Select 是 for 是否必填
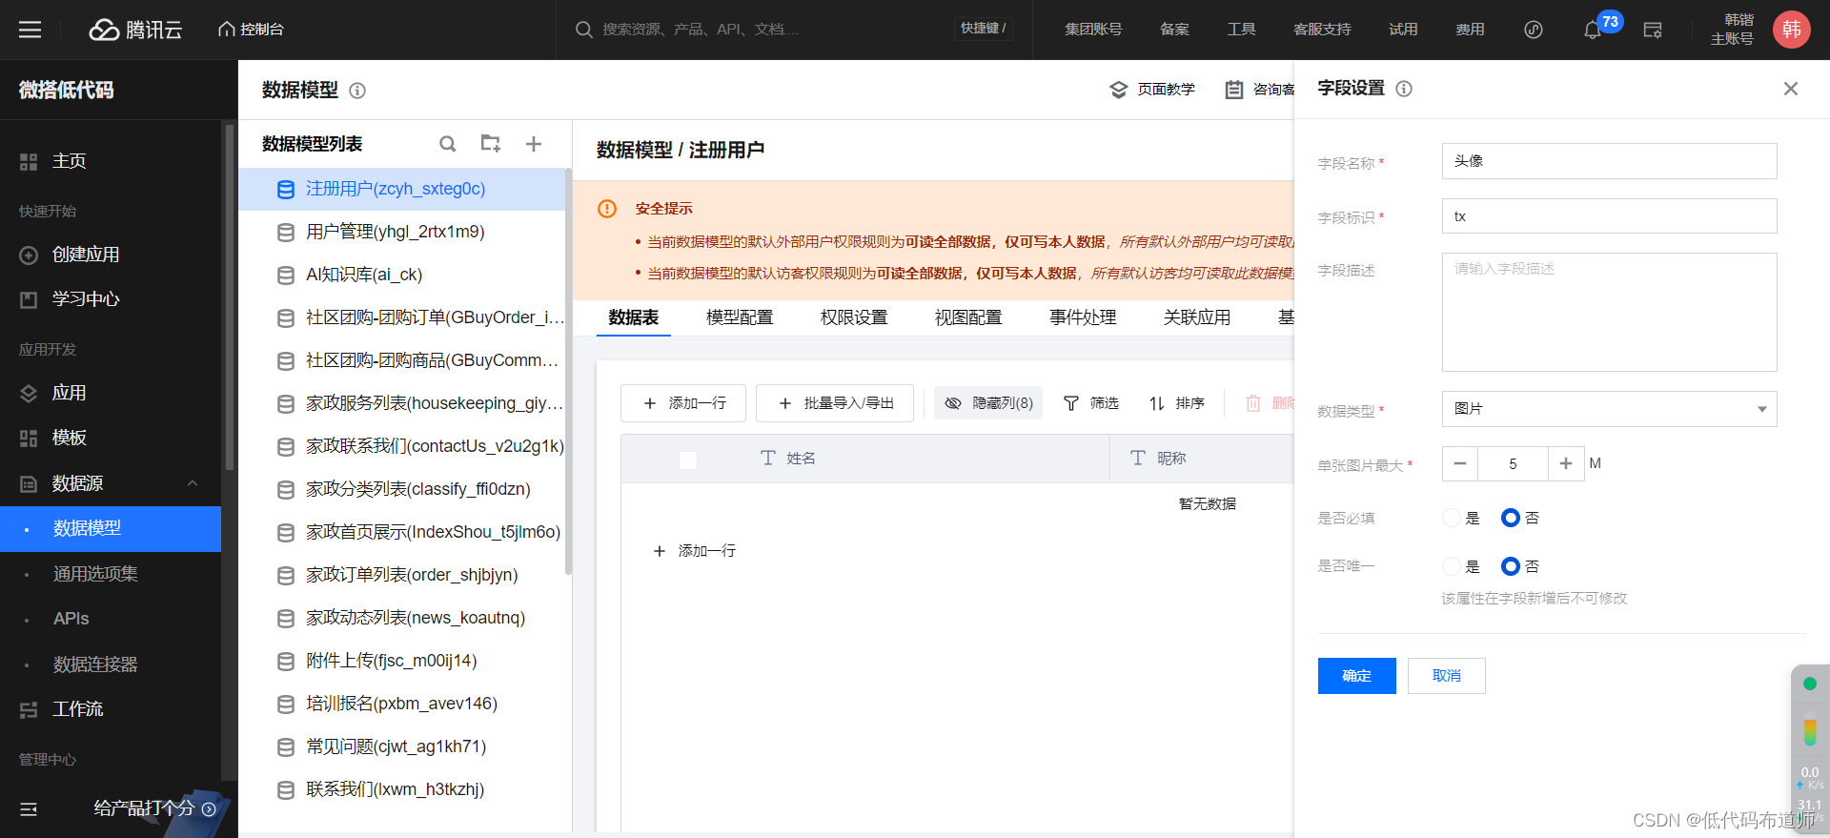Screen dimensions: 1830x838 click(x=1452, y=518)
